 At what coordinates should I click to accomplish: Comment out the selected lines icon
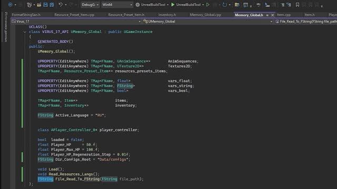(282, 5)
